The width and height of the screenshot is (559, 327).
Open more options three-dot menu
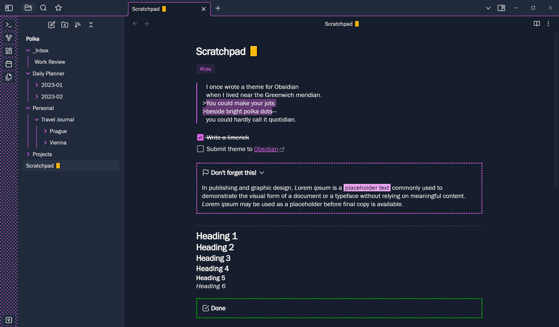[548, 24]
